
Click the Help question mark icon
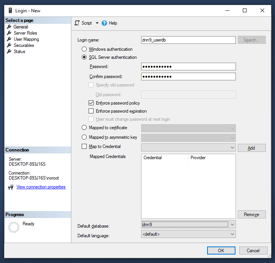point(104,23)
